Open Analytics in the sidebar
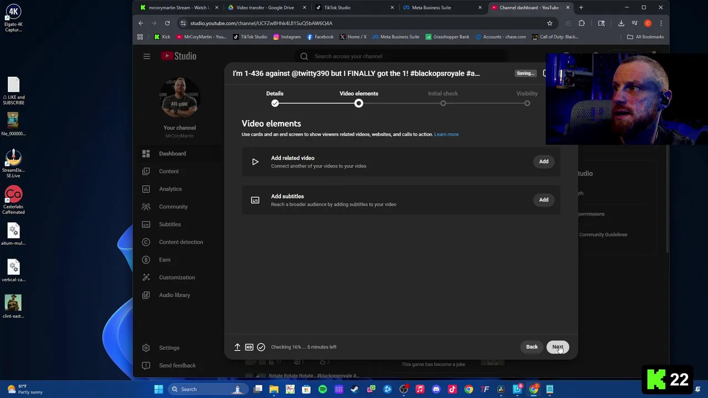 click(170, 189)
